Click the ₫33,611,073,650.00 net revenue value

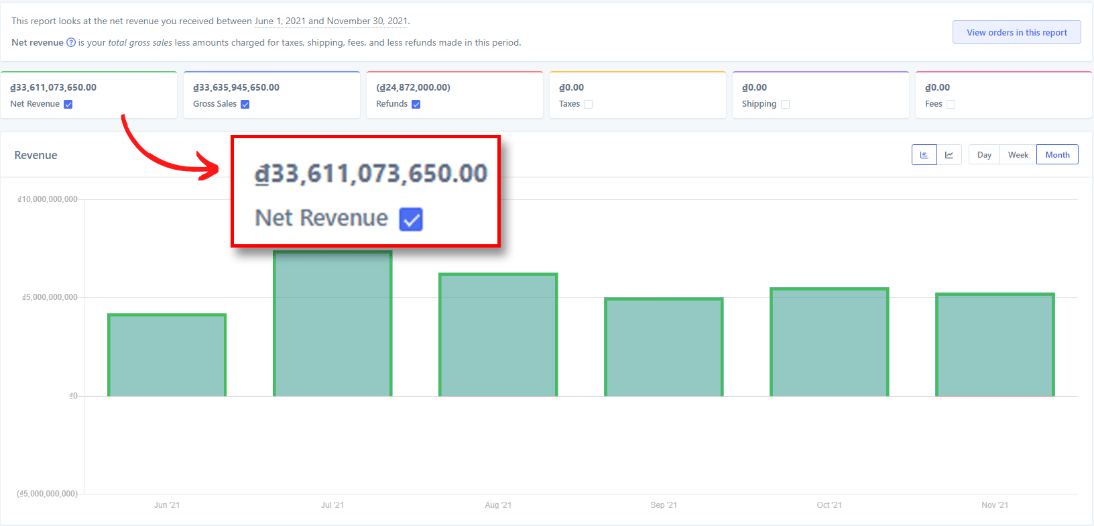pyautogui.click(x=54, y=87)
